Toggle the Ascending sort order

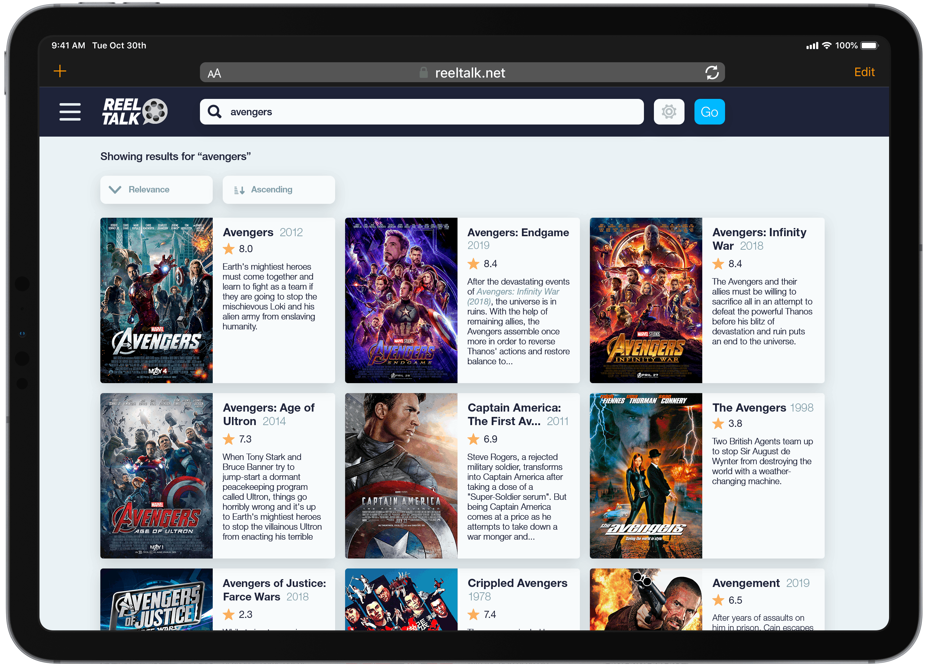click(x=279, y=190)
